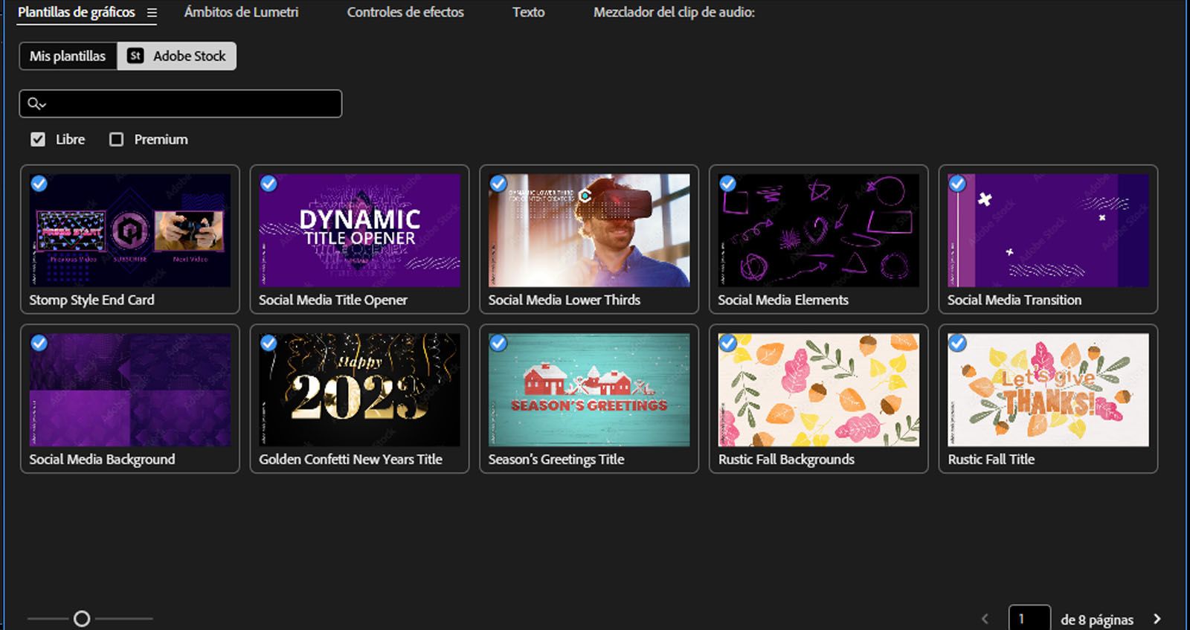This screenshot has height=630, width=1190.
Task: Click the "Stomp Style End Card" label
Action: pos(92,300)
